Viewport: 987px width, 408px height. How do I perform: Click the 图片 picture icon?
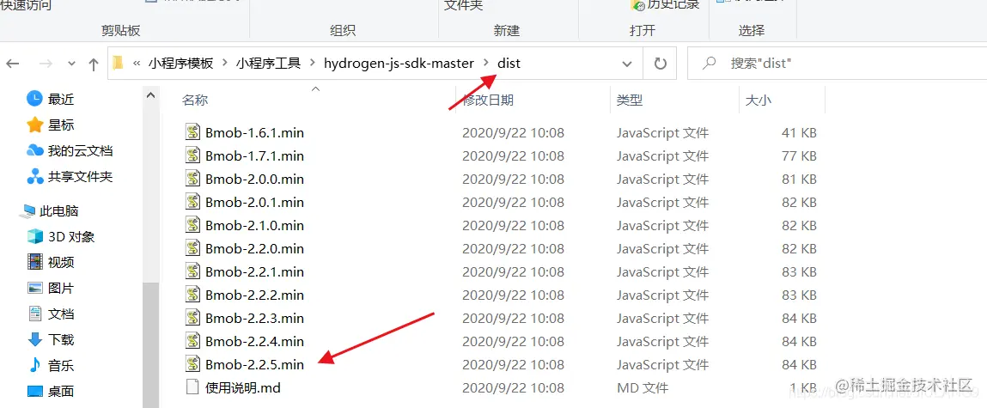(34, 289)
